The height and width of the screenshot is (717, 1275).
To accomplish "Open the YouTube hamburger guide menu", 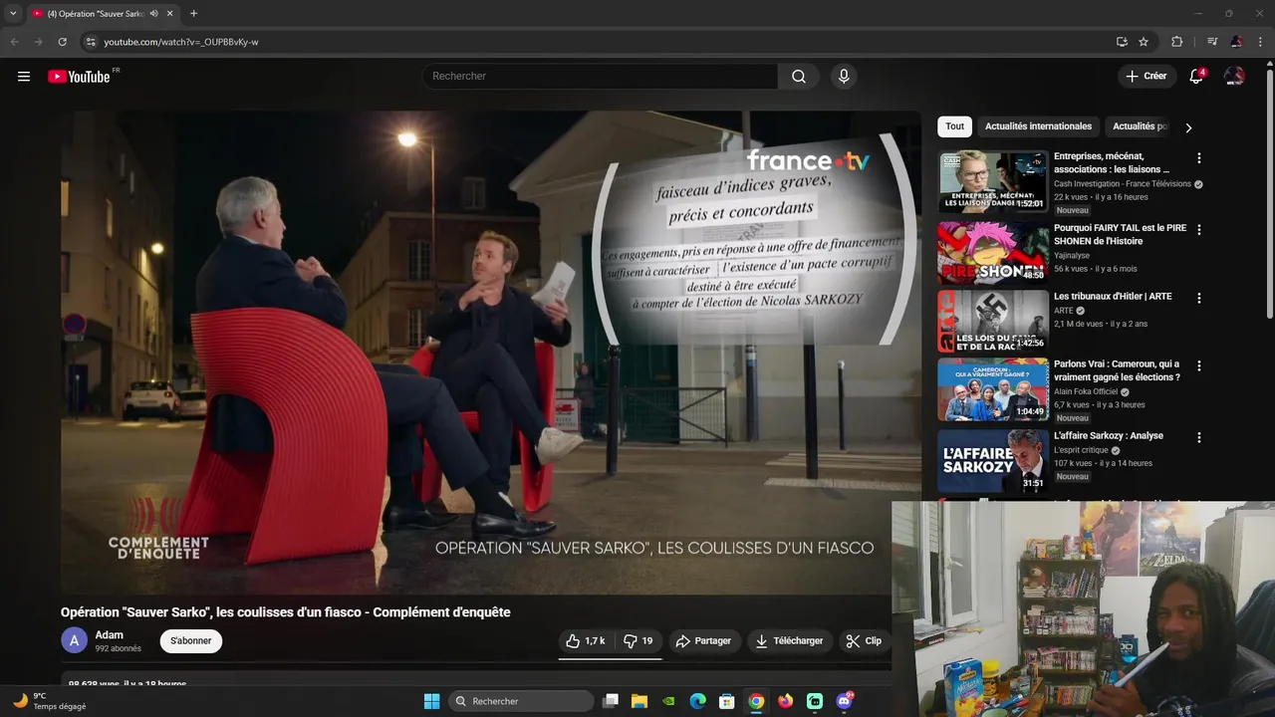I will [x=24, y=77].
